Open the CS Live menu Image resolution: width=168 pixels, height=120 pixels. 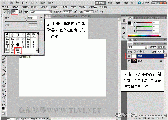click(x=144, y=3)
